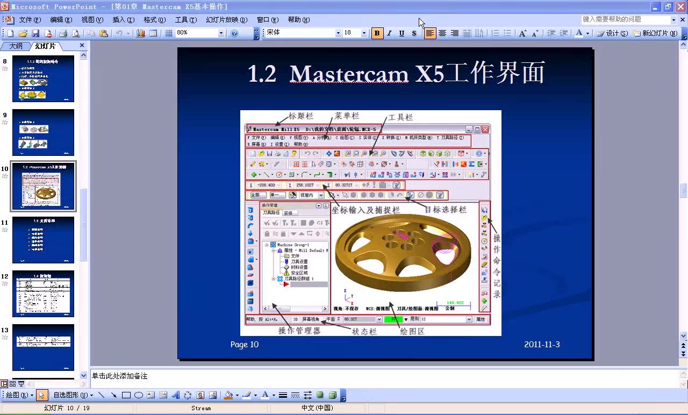The height and width of the screenshot is (415, 688).
Task: Toggle the Show/Hide Grid icon
Action: [169, 33]
